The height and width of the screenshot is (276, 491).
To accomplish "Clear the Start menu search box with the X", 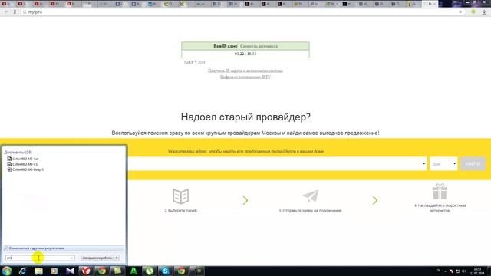I will click(72, 258).
